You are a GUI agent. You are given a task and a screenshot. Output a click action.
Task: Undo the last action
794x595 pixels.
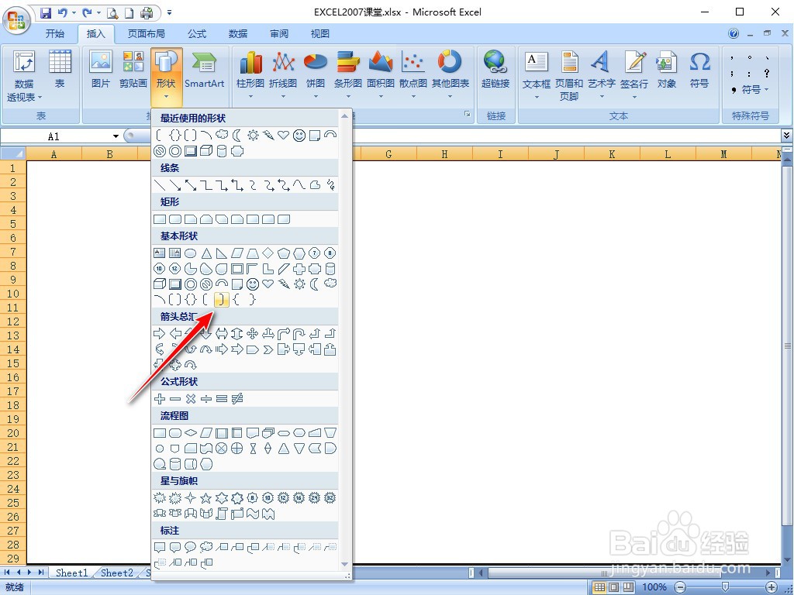point(62,12)
